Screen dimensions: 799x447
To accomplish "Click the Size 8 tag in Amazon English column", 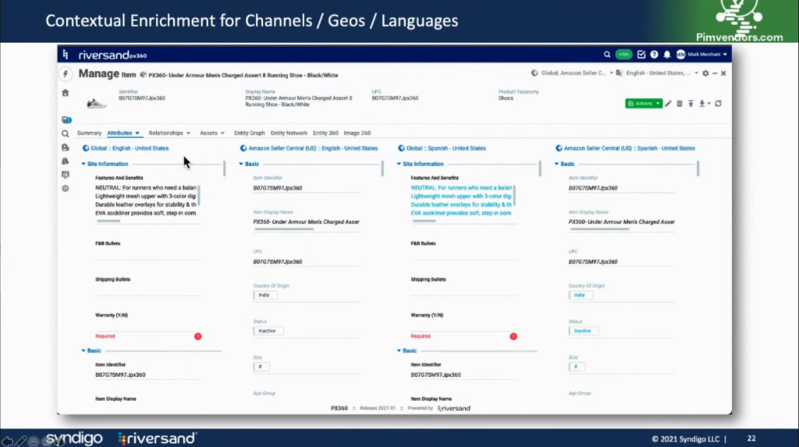I will pyautogui.click(x=261, y=367).
